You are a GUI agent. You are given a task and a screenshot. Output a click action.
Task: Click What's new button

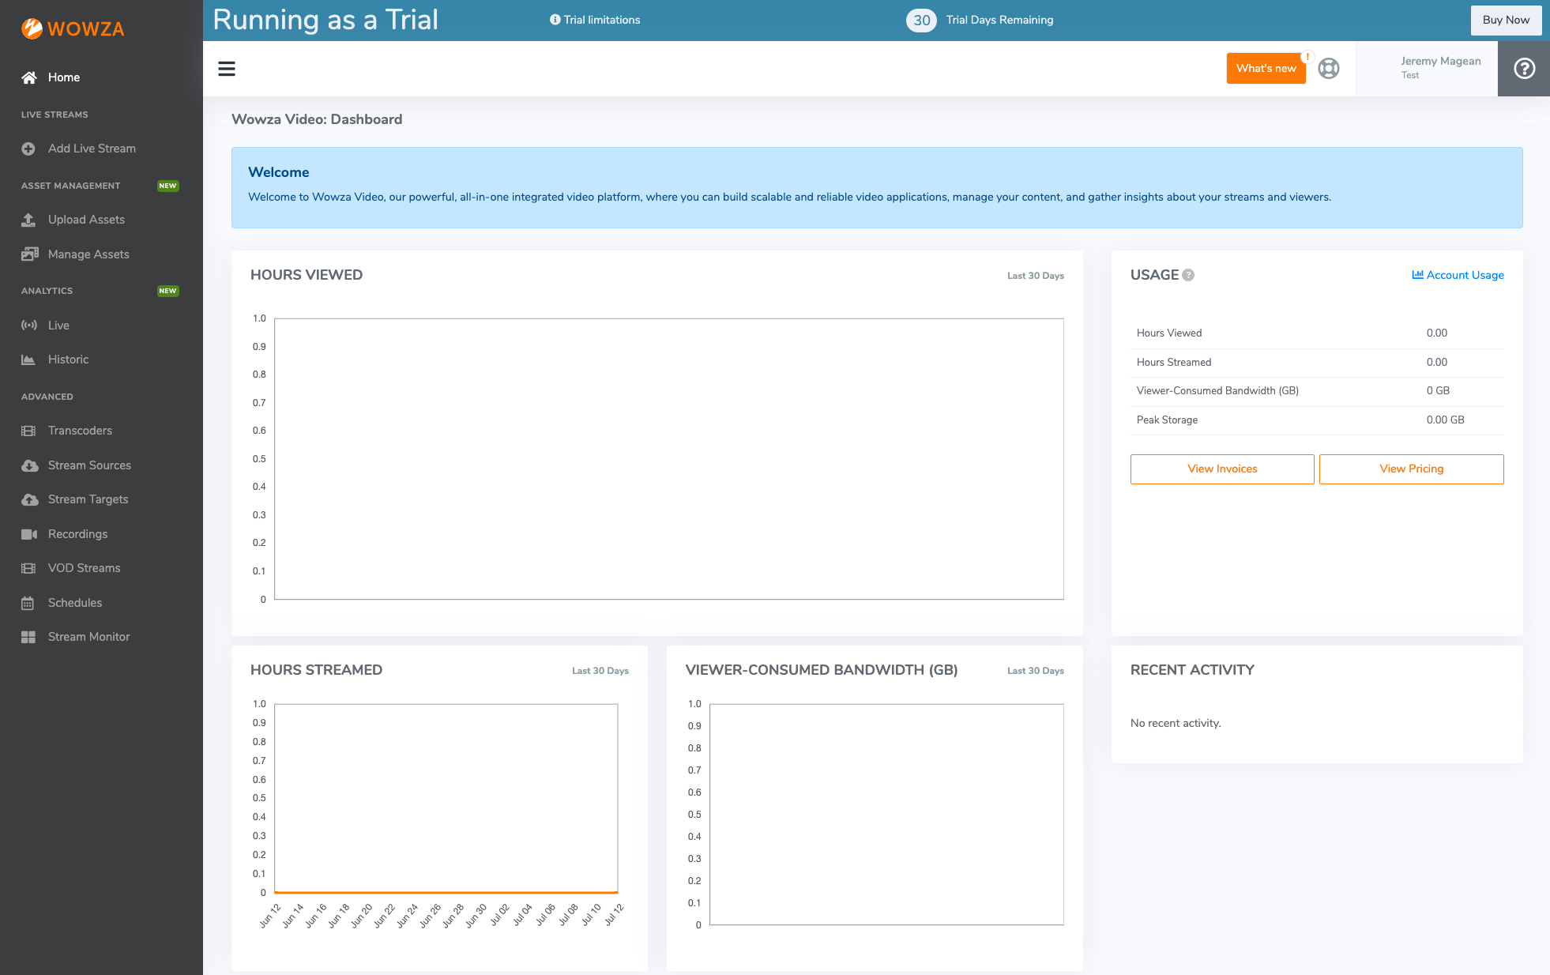click(x=1266, y=69)
